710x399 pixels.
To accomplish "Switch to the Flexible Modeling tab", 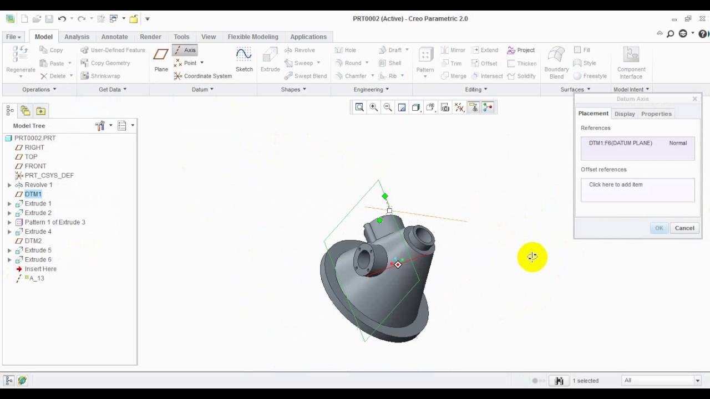I will click(253, 37).
